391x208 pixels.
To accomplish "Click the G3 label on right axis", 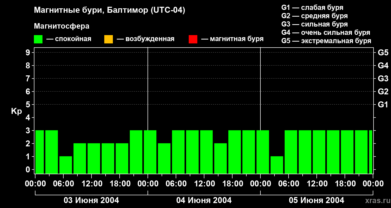I will pyautogui.click(x=383, y=79).
